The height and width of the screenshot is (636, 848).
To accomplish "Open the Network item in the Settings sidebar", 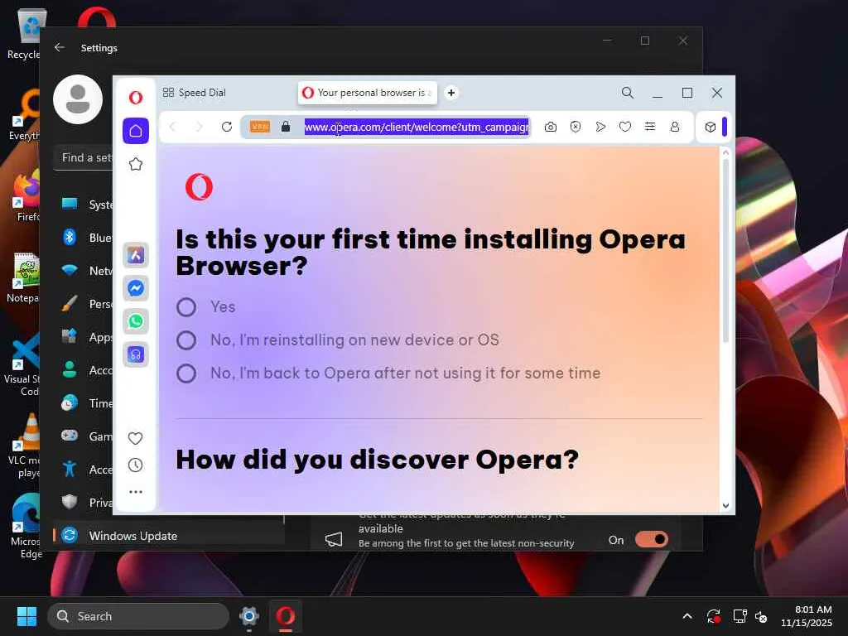I will click(86, 271).
